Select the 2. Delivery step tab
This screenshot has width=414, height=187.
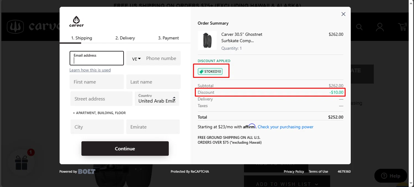125,38
